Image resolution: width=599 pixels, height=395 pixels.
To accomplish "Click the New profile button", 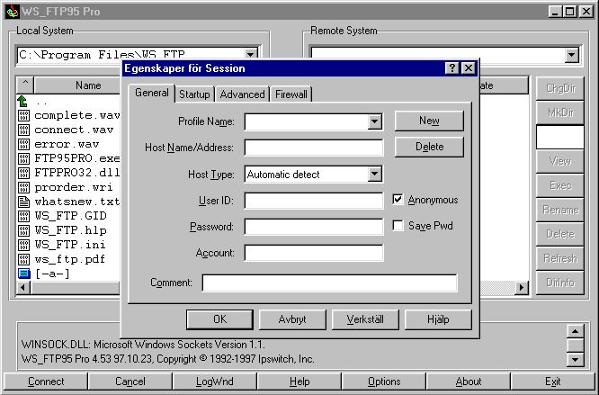I will tap(429, 121).
